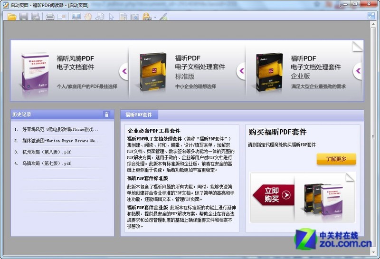Click the pen signature verify icon
Image resolution: width=380 pixels, height=259 pixels.
click(x=163, y=17)
